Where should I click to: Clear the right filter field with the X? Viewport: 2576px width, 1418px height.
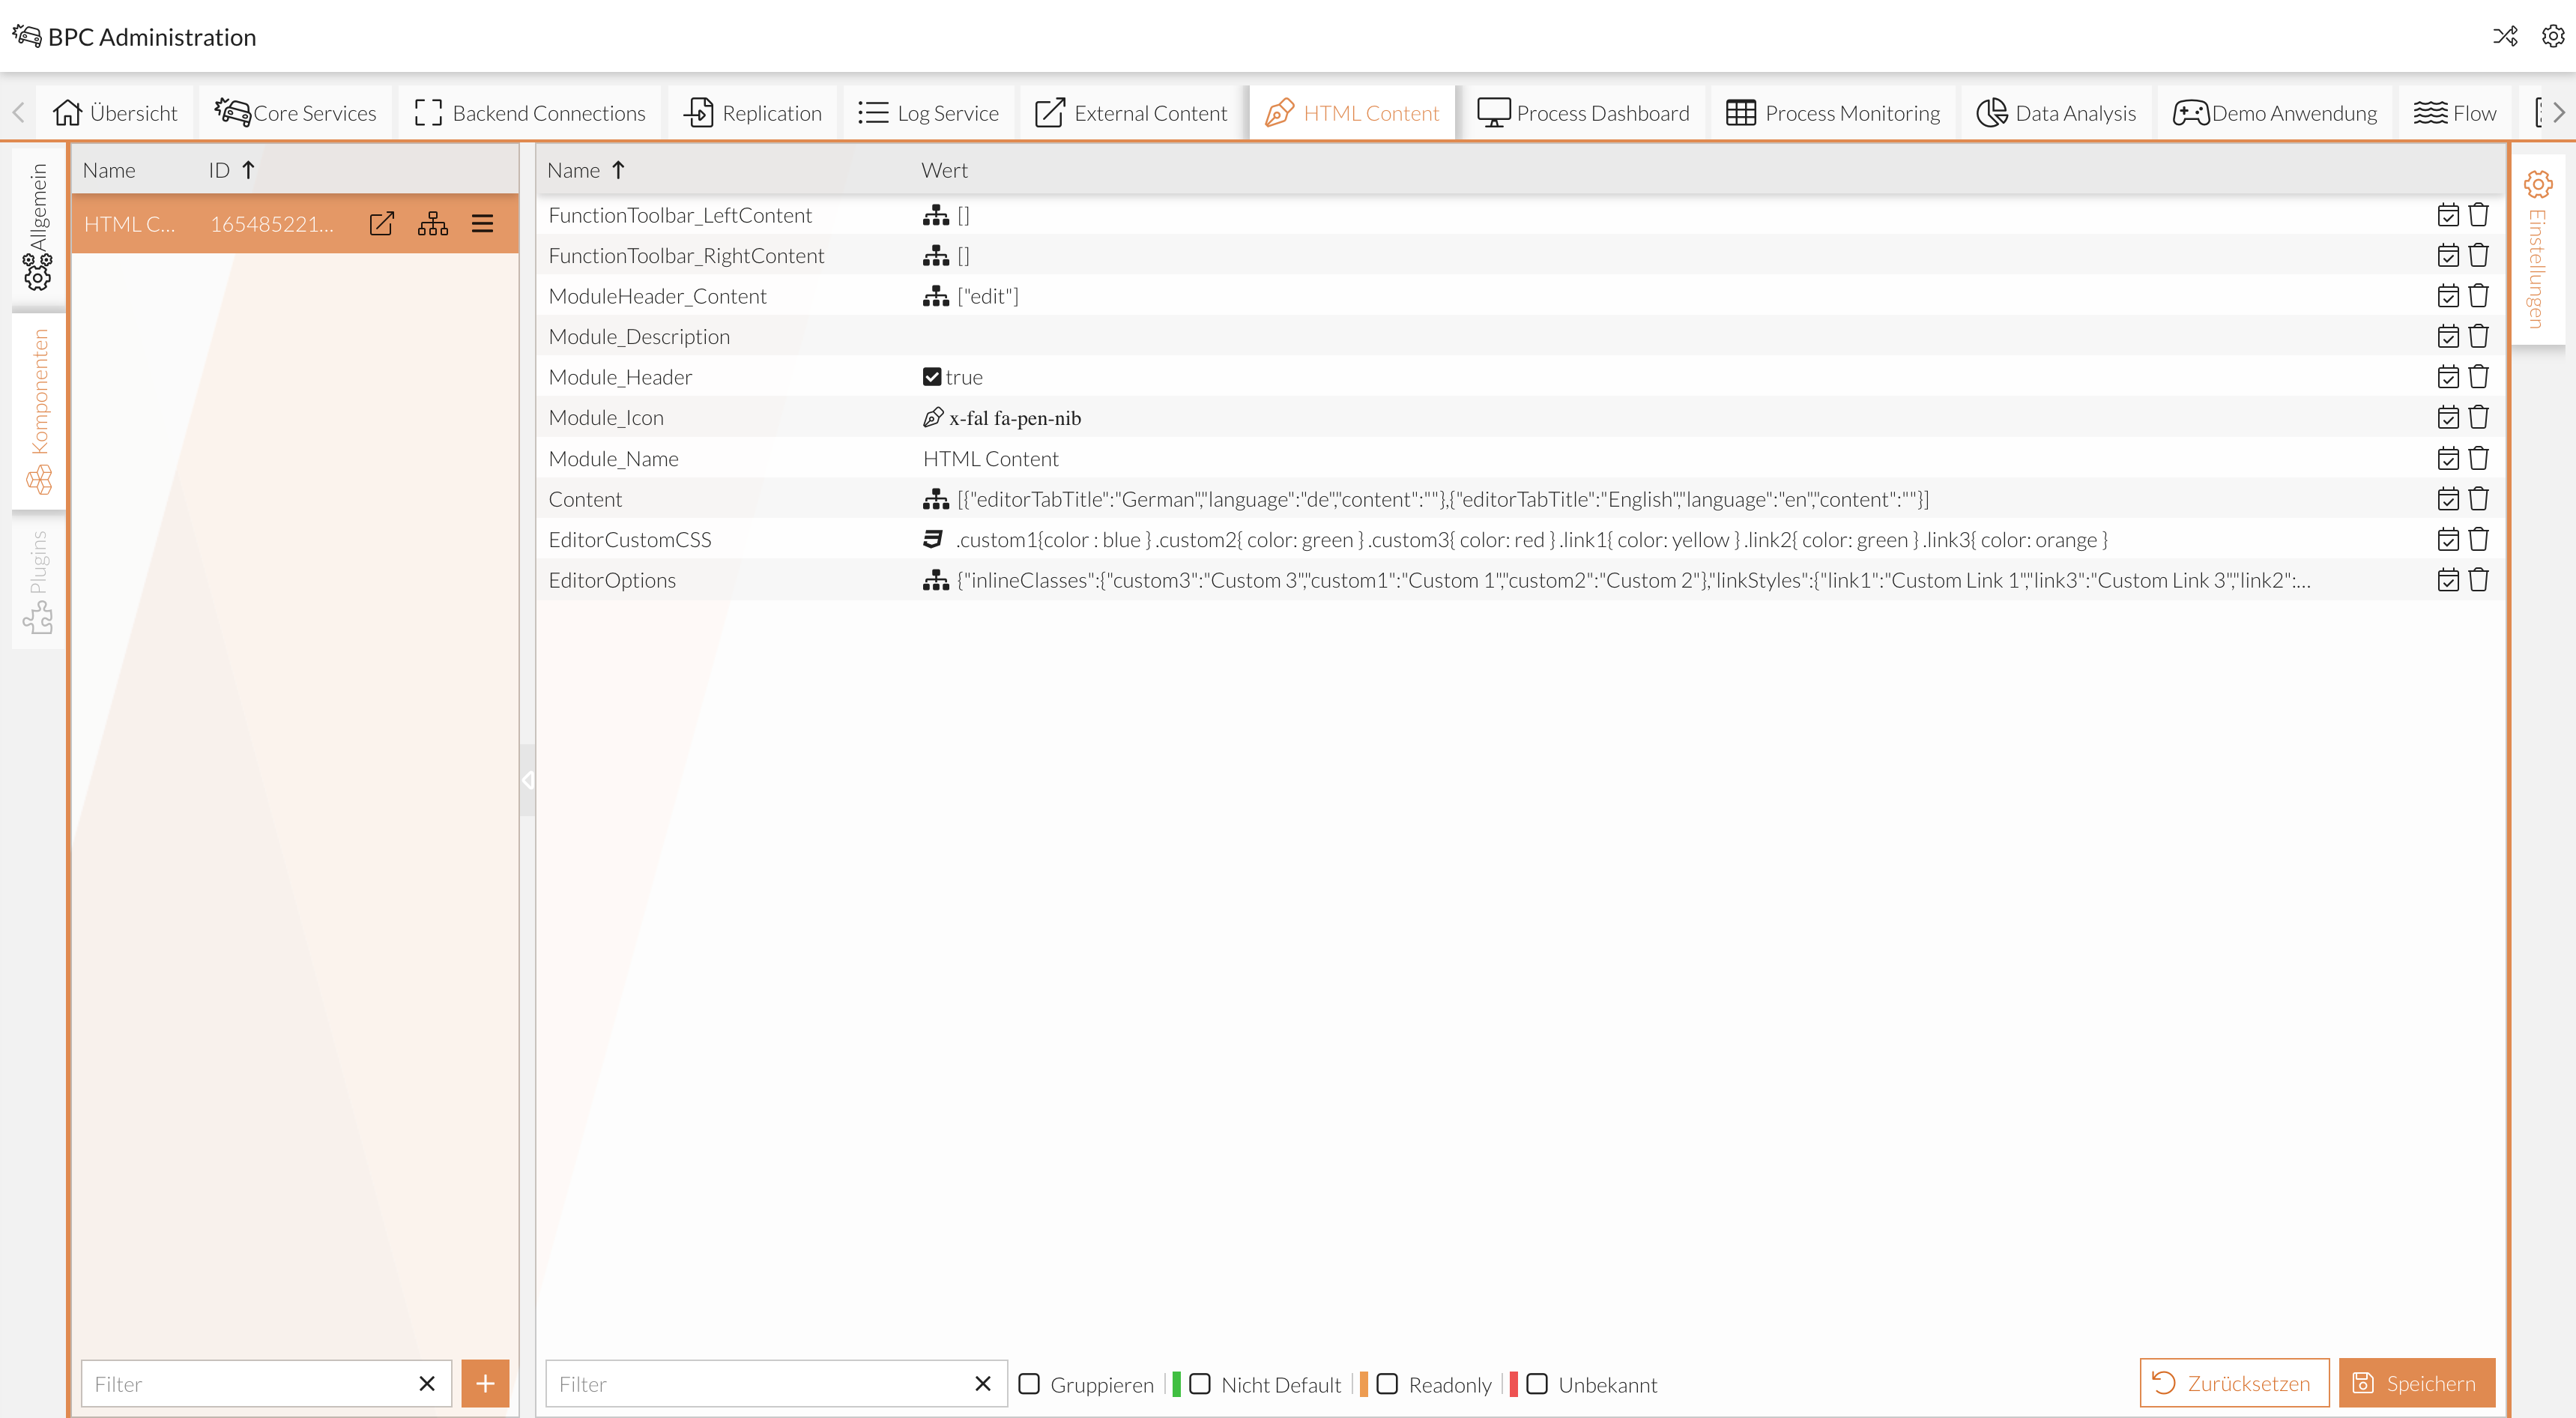click(982, 1384)
